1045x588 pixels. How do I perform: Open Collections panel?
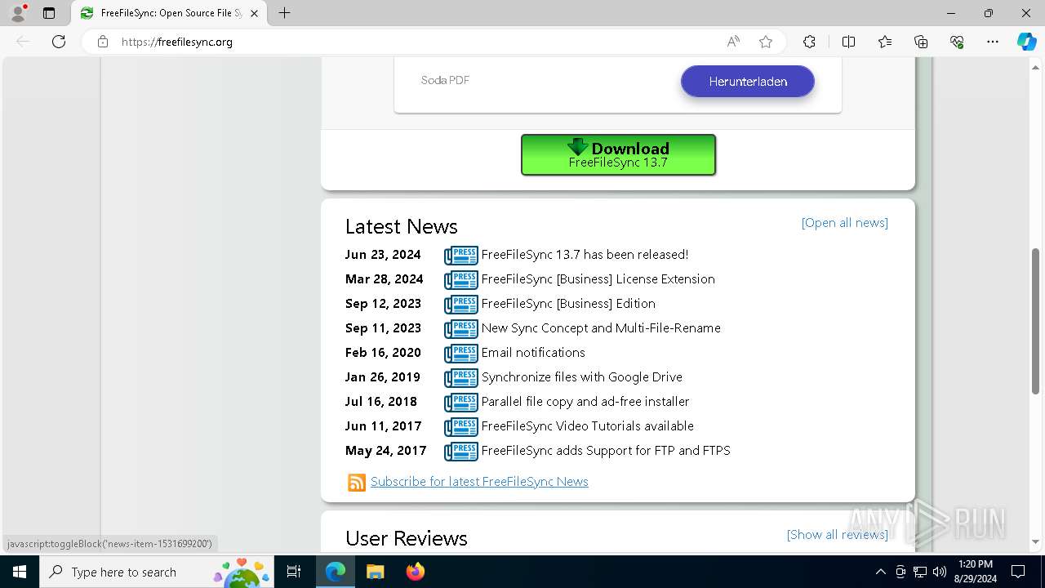point(921,42)
